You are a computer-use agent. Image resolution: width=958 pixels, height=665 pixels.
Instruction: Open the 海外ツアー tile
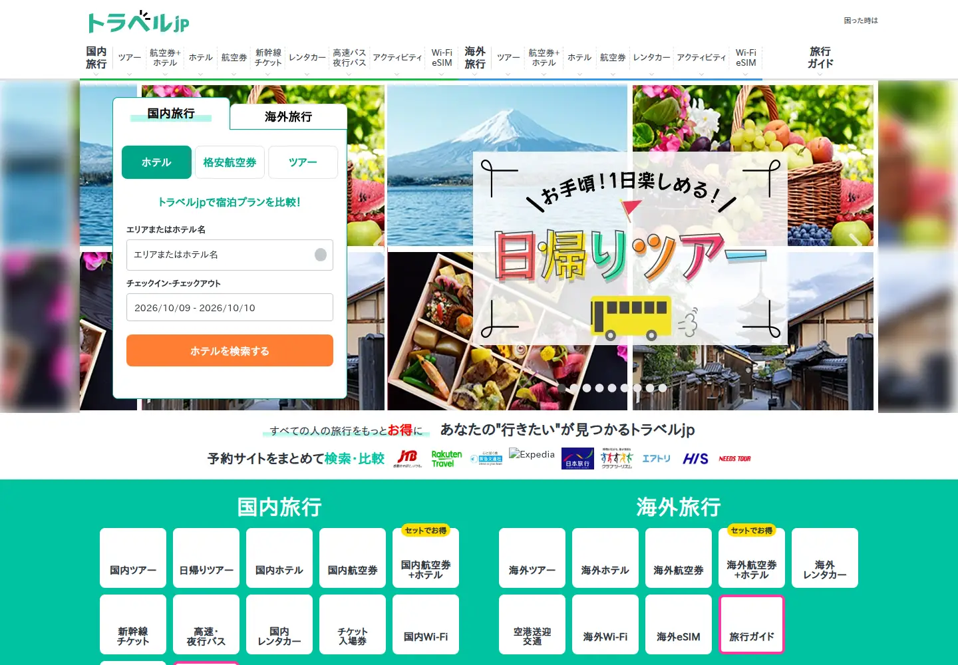(x=532, y=558)
